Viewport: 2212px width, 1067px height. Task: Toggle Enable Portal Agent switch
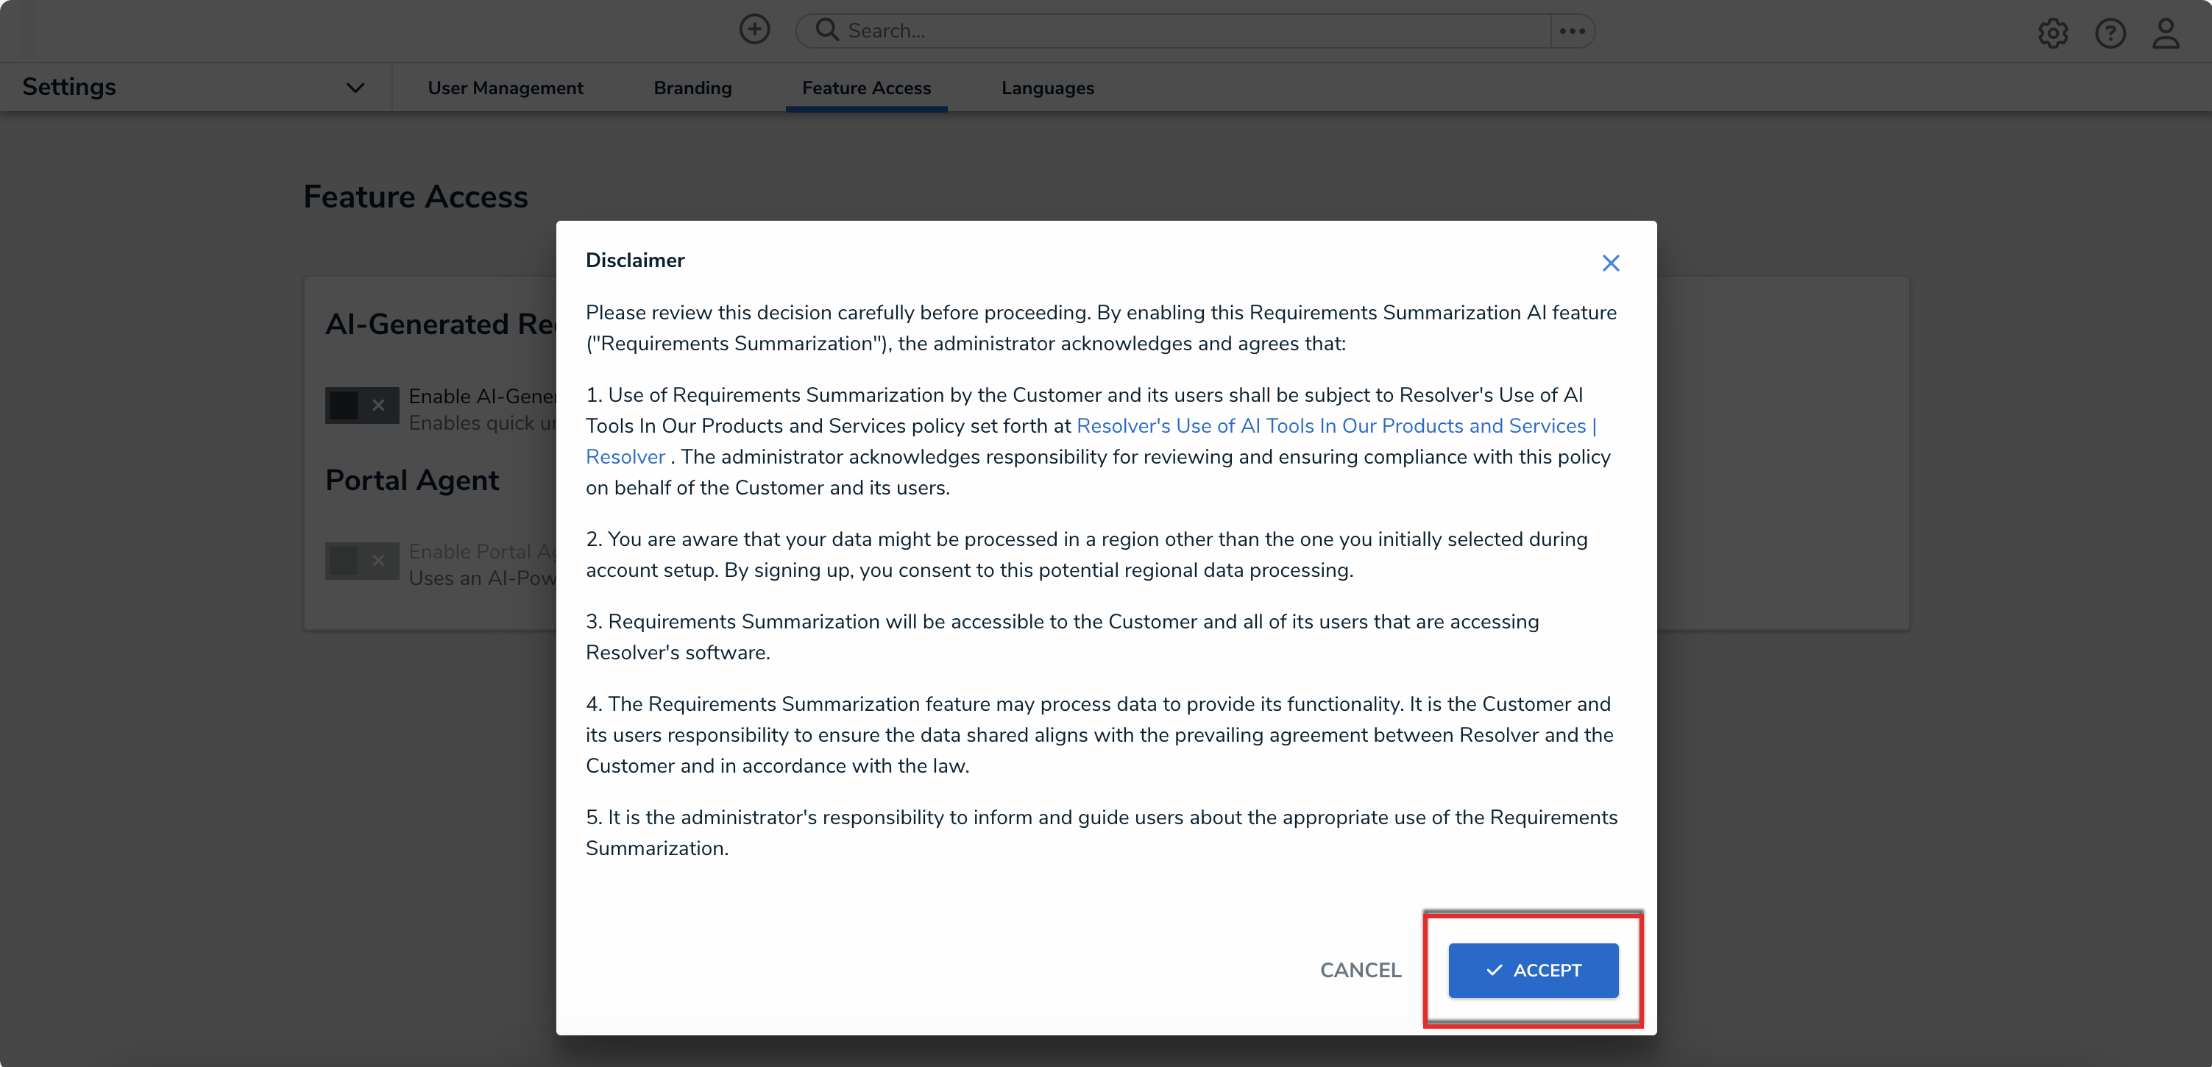pos(361,561)
